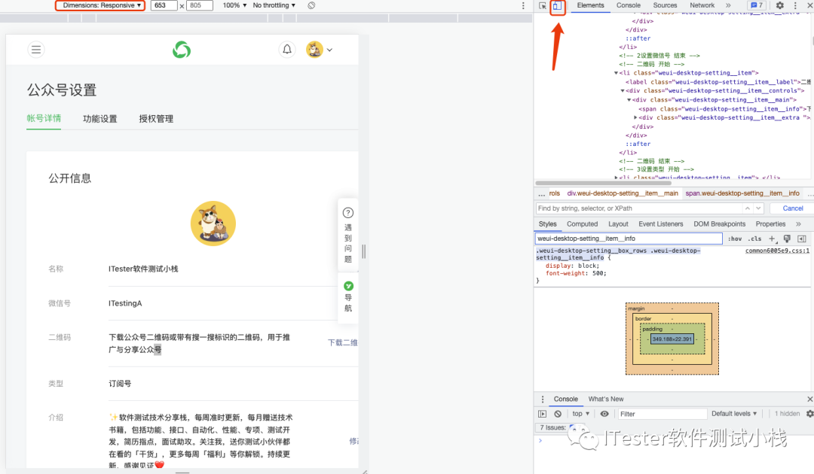This screenshot has width=814, height=474.
Task: Open the DOM Breakpoints tab
Action: coord(719,224)
